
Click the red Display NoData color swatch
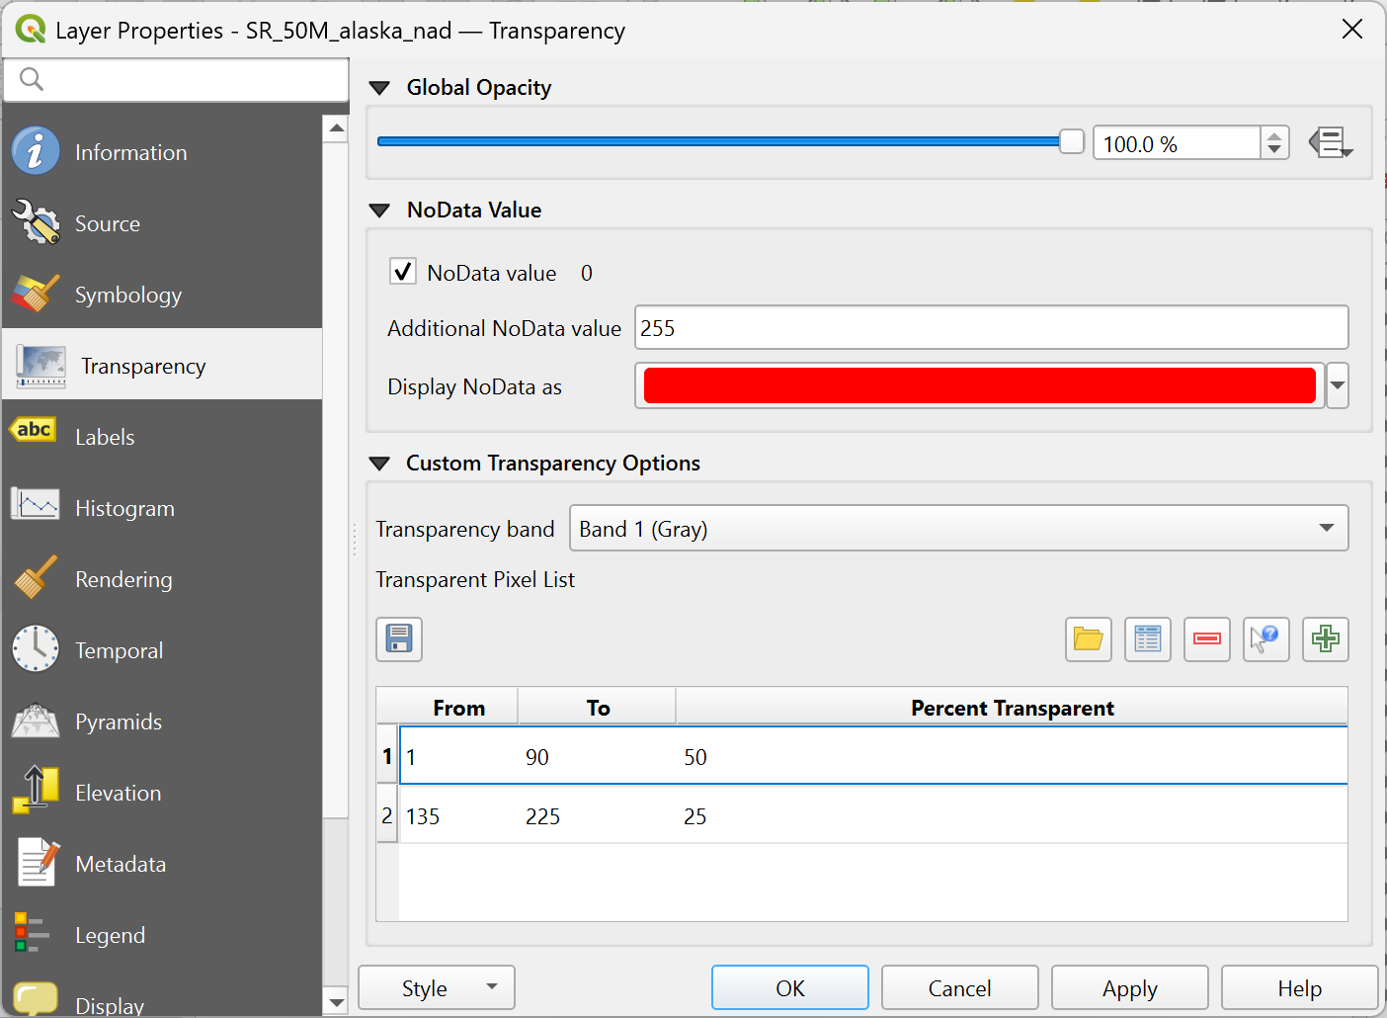pos(978,385)
